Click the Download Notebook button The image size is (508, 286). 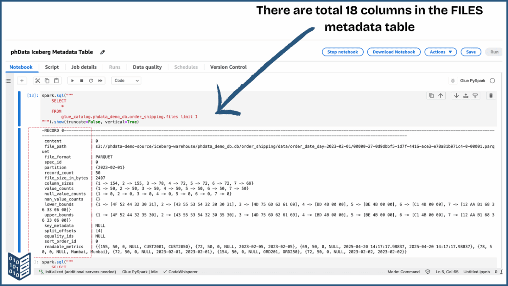point(394,52)
